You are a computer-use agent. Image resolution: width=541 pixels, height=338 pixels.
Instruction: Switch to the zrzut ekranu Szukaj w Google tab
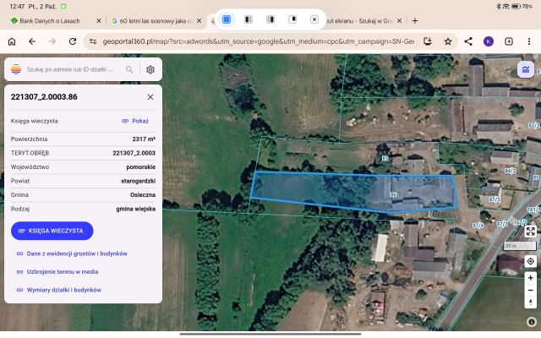358,21
